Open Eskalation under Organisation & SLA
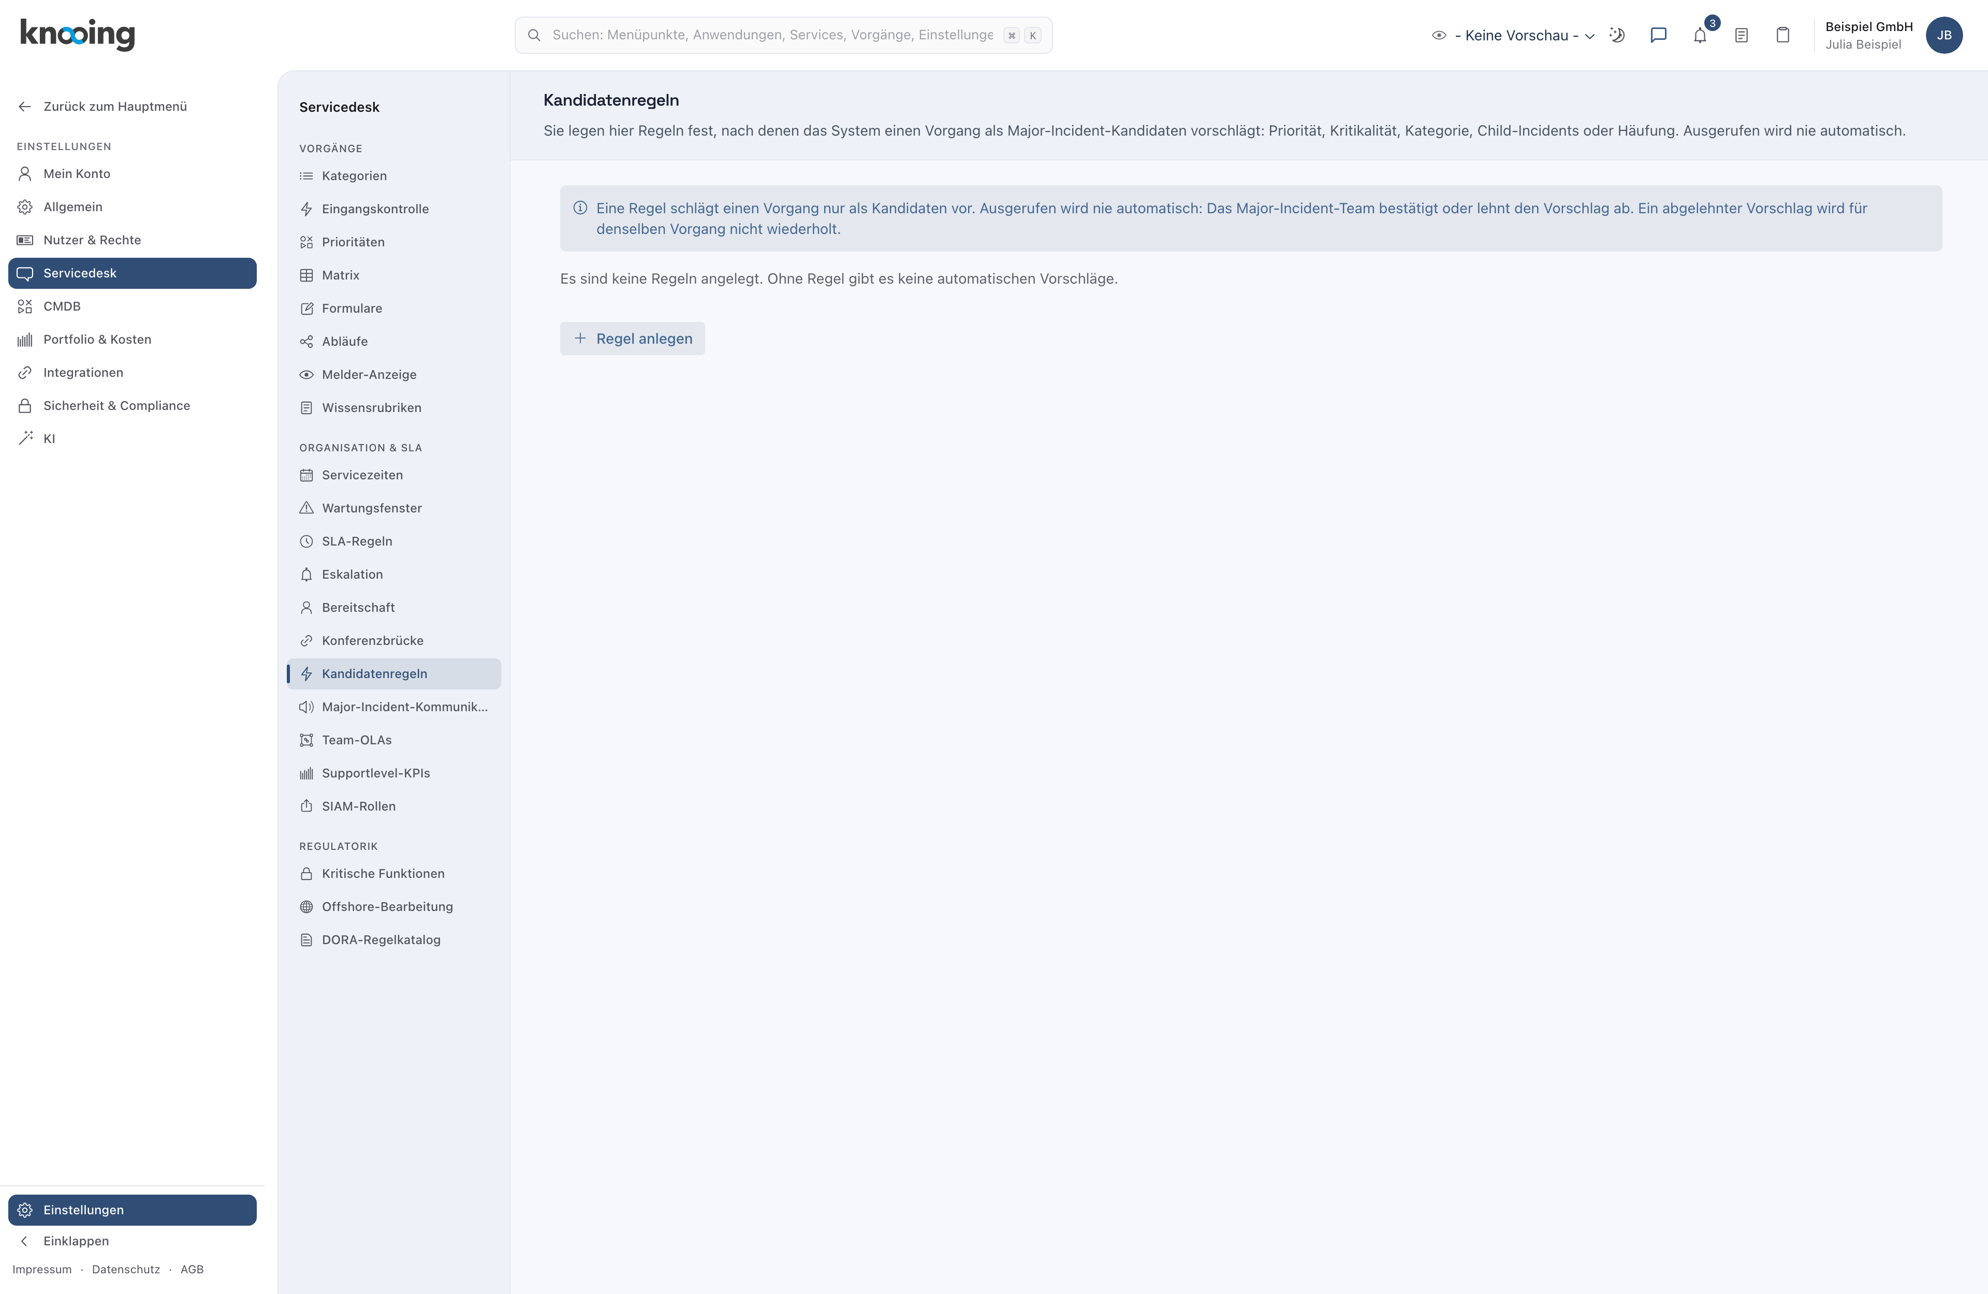 [393, 575]
